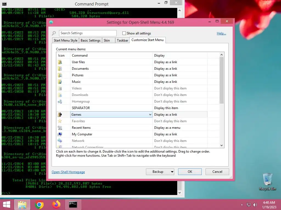This screenshot has width=281, height=210.
Task: Click the menu items list scroll-down arrow
Action: pyautogui.click(x=221, y=145)
